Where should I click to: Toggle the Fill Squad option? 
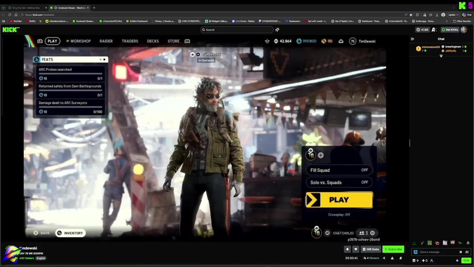tap(339, 170)
